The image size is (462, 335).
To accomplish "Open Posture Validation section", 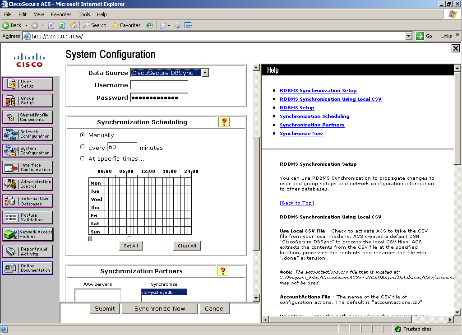I will pos(28,218).
